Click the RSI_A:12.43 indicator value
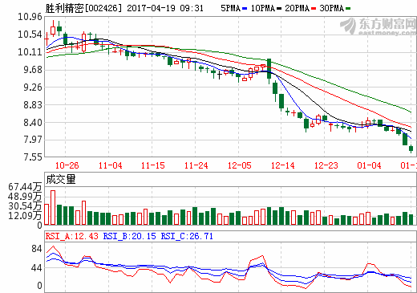The height and width of the screenshot is (293, 417). click(72, 236)
